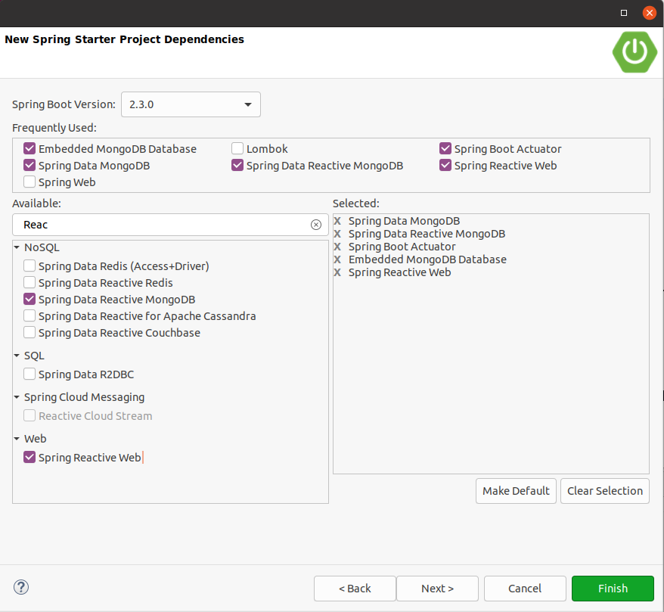Collapse the SQL category
Viewport: 664px width, 612px height.
[17, 356]
